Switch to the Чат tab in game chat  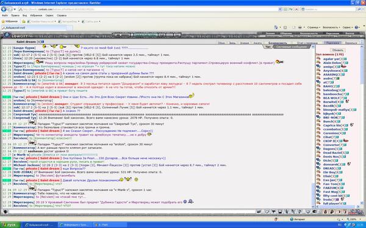(x=268, y=47)
